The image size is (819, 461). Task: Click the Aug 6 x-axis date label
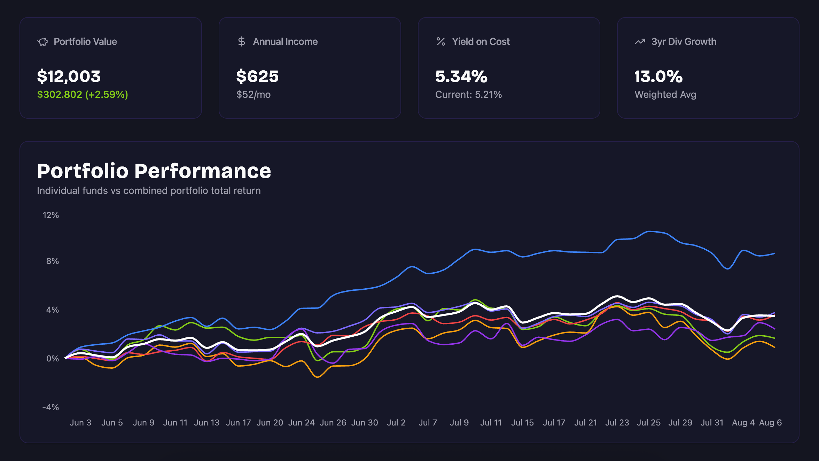[x=770, y=422]
